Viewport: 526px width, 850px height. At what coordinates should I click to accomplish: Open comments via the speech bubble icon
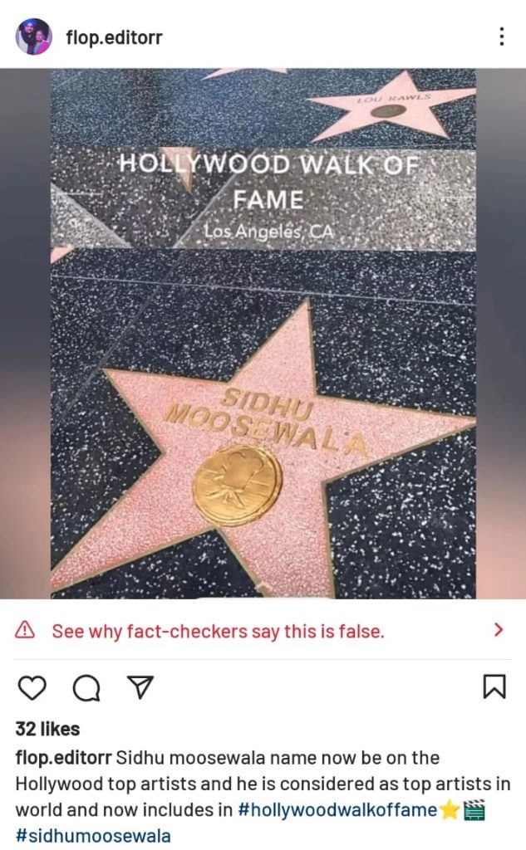[86, 687]
